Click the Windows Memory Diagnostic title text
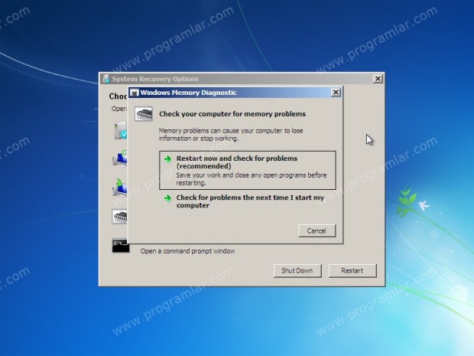This screenshot has height=356, width=474. (188, 93)
